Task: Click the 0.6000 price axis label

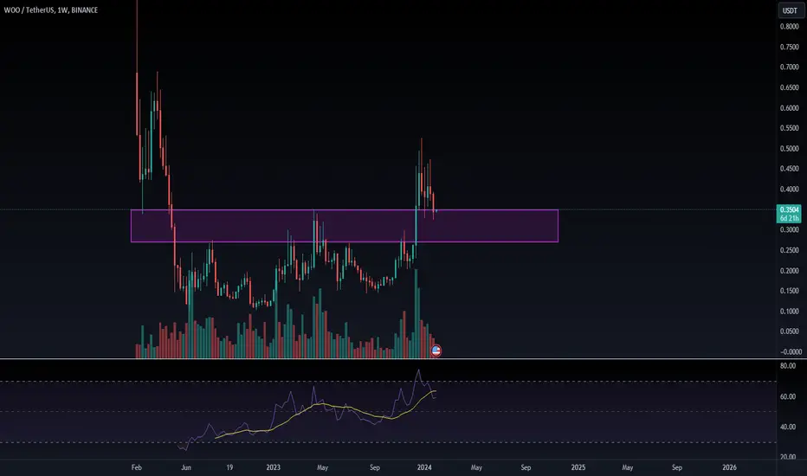Action: coord(789,108)
